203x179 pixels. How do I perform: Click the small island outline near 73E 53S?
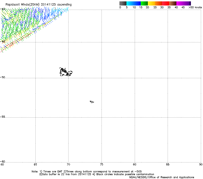[x=92, y=102]
